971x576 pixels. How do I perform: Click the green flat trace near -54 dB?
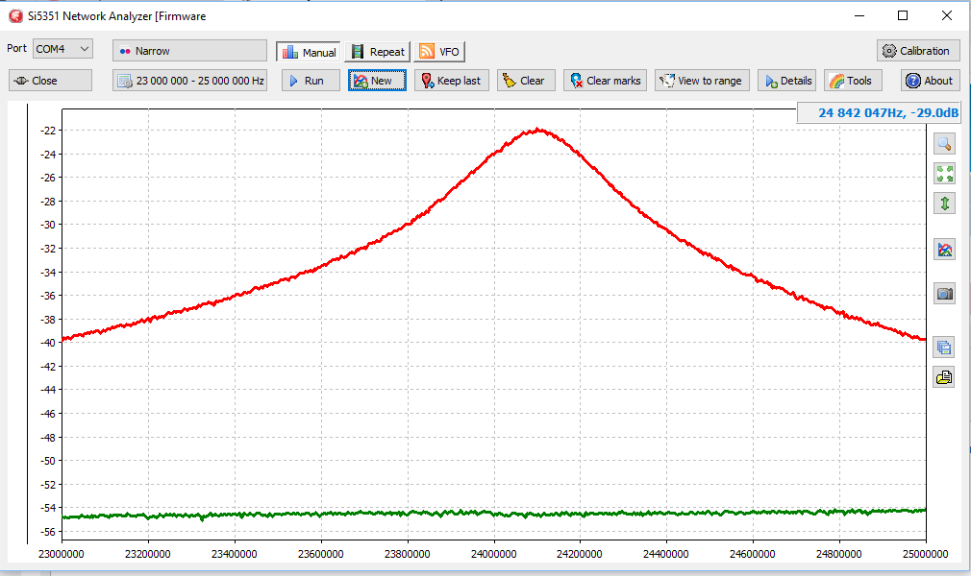[494, 514]
